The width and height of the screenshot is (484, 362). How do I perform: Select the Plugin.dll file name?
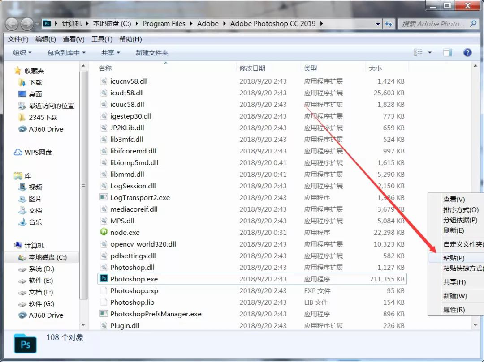pos(125,325)
